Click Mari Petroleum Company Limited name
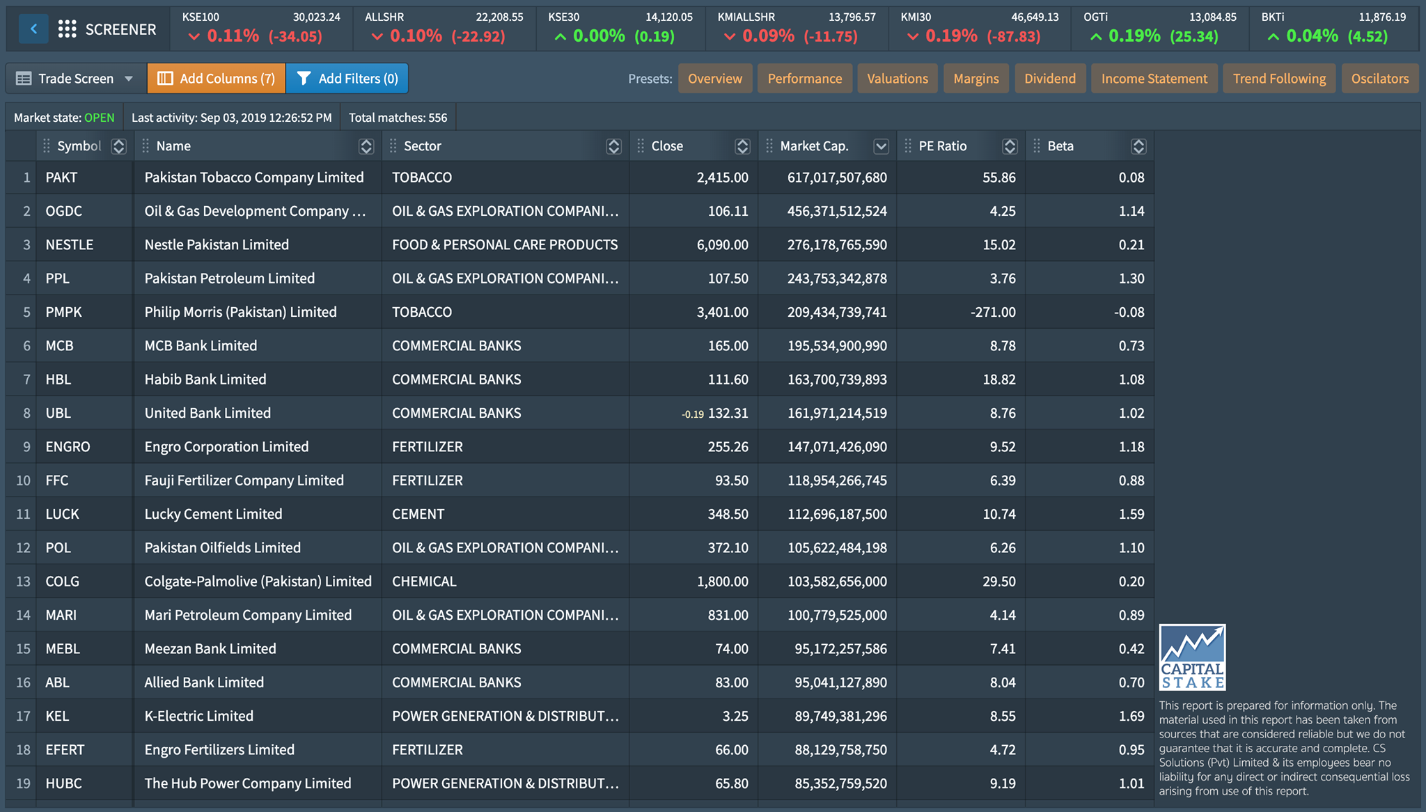 (x=248, y=615)
